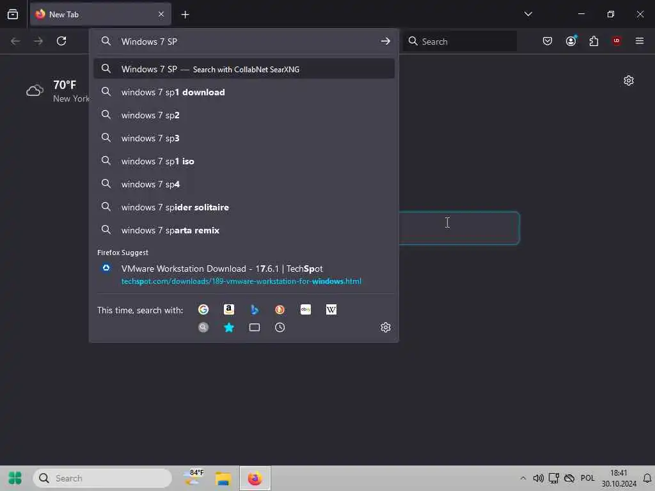Image resolution: width=655 pixels, height=491 pixels.
Task: Open search settings gear in dropdown
Action: pyautogui.click(x=385, y=327)
